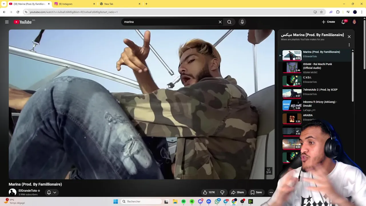Open Windows Start menu
The width and height of the screenshot is (366, 206).
[116, 201]
